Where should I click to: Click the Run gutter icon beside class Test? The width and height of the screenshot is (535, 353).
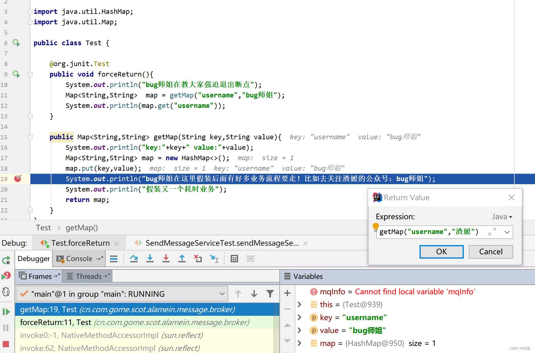pyautogui.click(x=16, y=43)
